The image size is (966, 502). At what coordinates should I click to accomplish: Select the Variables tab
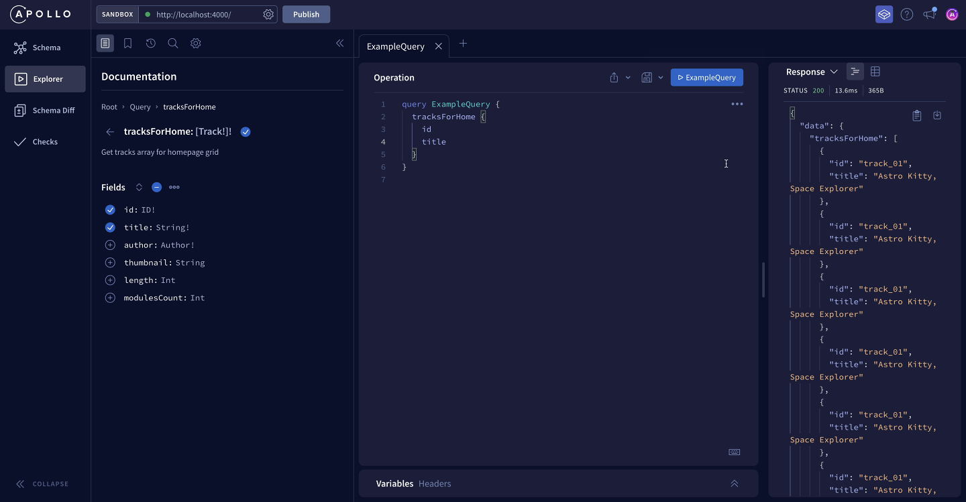click(x=394, y=484)
